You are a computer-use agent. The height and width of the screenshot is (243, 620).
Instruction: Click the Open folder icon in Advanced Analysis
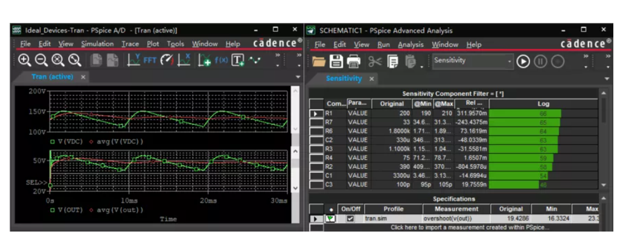(319, 62)
